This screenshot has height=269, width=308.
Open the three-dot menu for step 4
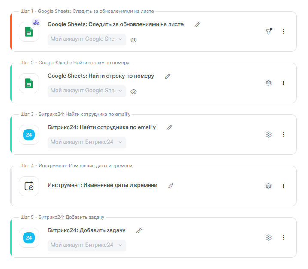click(x=284, y=186)
